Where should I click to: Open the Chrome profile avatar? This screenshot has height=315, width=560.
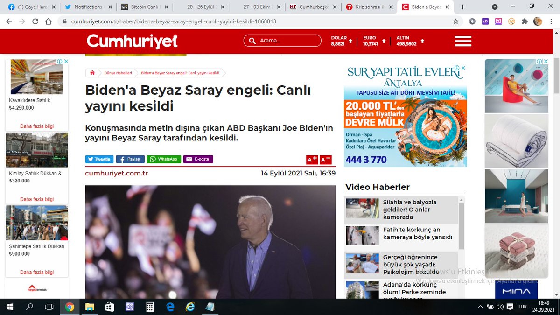click(x=538, y=21)
